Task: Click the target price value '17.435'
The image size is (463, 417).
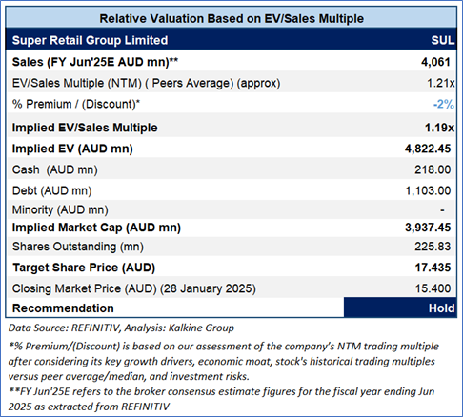Action: (x=433, y=268)
